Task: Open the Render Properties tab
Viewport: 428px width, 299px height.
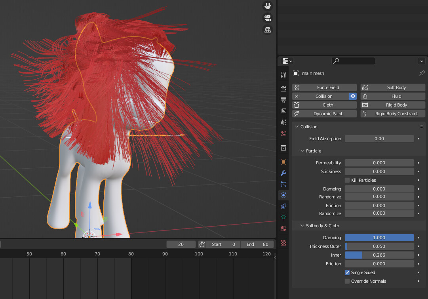Action: [283, 89]
